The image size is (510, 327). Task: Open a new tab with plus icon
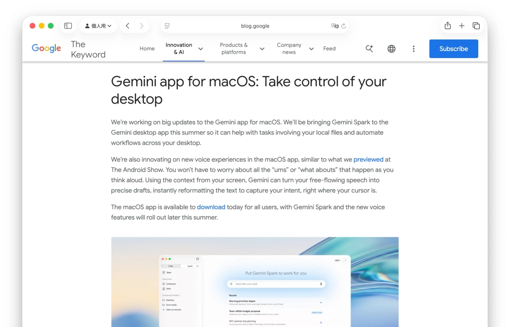(462, 26)
